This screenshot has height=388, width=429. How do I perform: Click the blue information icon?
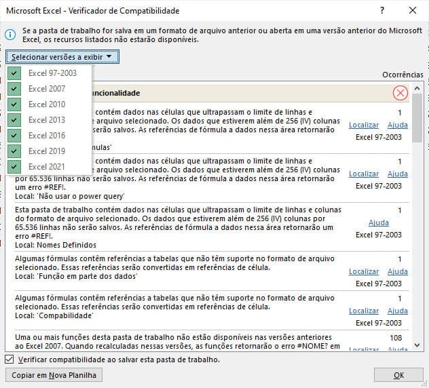click(x=10, y=35)
